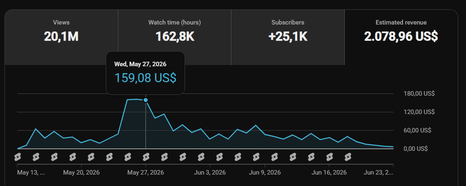Click the Jun 16, 2026 date label

[329, 173]
